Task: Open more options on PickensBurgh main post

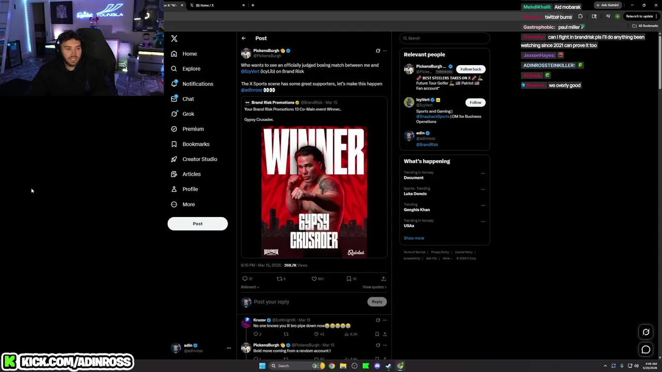Action: [384, 51]
